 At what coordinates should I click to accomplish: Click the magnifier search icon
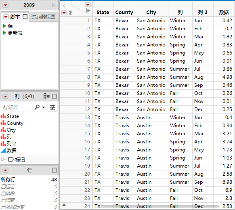(x=37, y=107)
